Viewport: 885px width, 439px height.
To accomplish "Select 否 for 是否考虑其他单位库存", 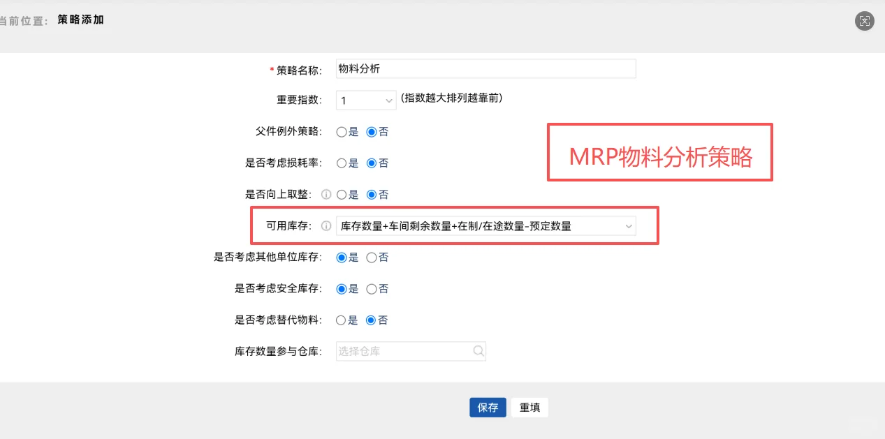I will point(371,257).
